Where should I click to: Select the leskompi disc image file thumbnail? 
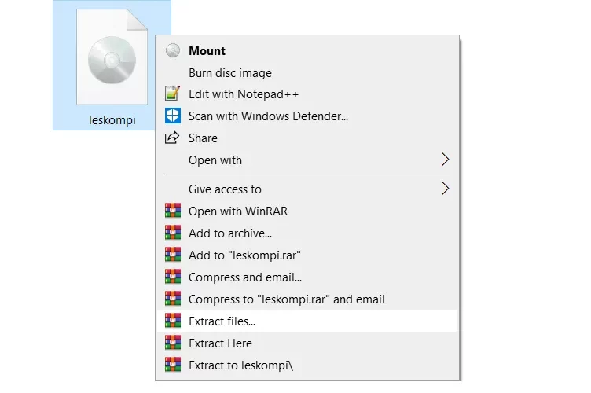point(112,57)
